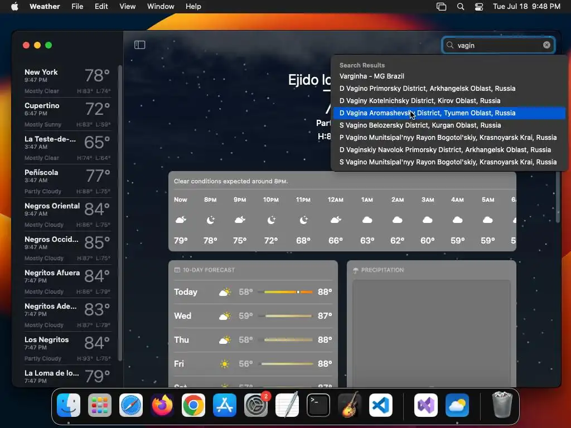This screenshot has width=571, height=428.
Task: Open Negritos Afuera location entry
Action: 67,281
